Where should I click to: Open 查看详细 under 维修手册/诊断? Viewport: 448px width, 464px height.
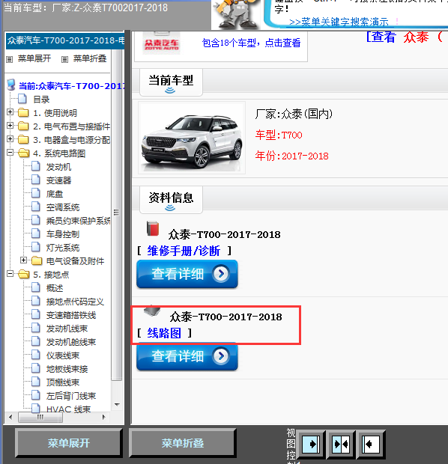[x=187, y=274]
